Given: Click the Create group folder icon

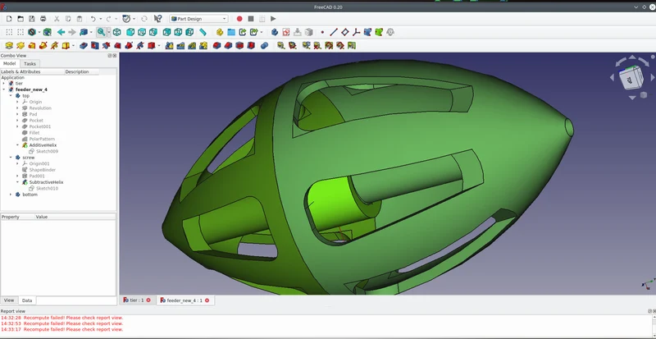Looking at the screenshot, I should 231,32.
